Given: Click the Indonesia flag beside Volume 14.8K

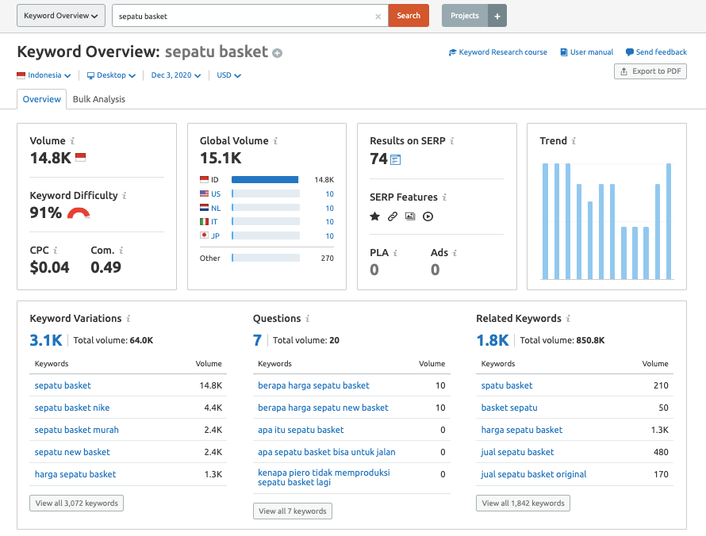Looking at the screenshot, I should click(x=80, y=158).
